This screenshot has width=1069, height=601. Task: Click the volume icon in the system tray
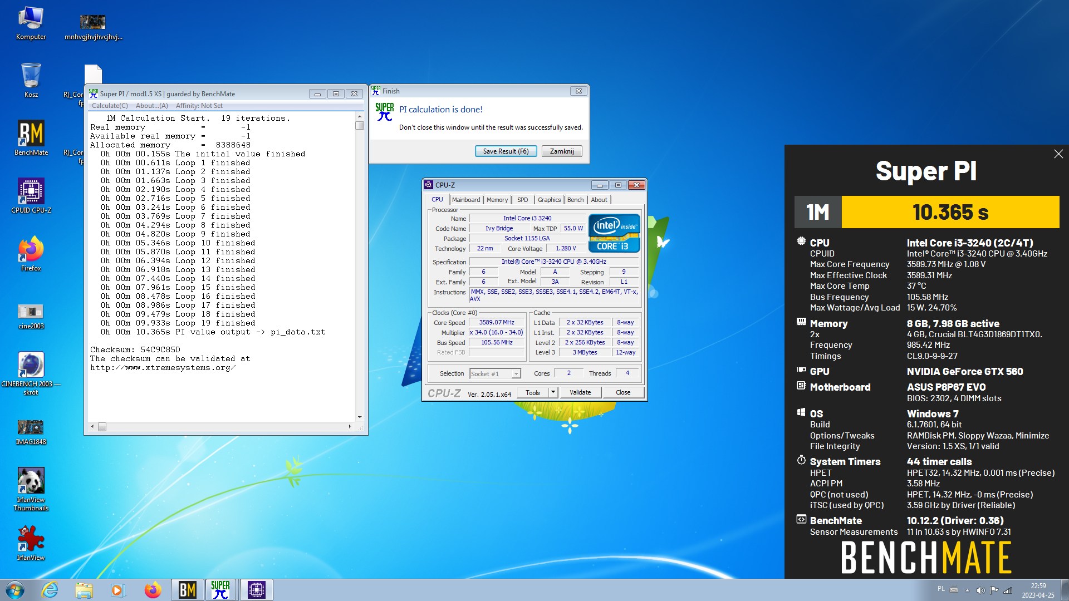point(980,590)
